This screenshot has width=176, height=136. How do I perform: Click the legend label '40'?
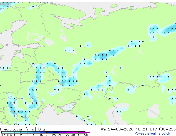point(73,135)
